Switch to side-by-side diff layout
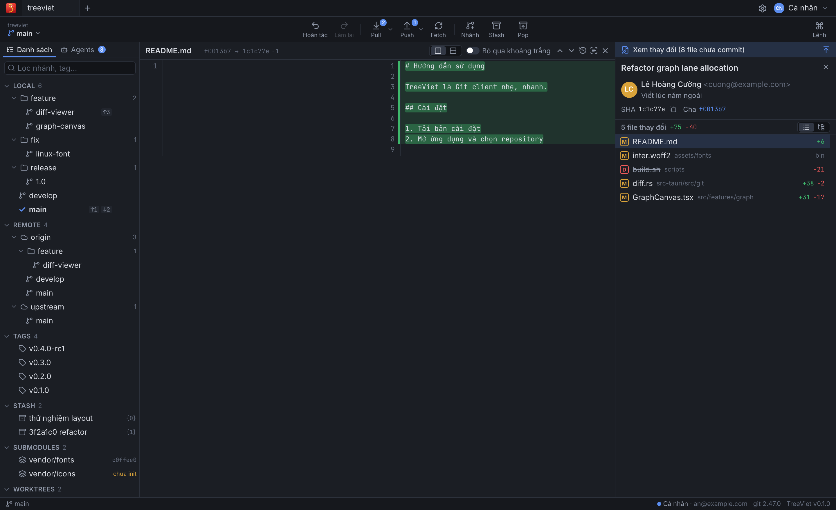 (x=438, y=51)
